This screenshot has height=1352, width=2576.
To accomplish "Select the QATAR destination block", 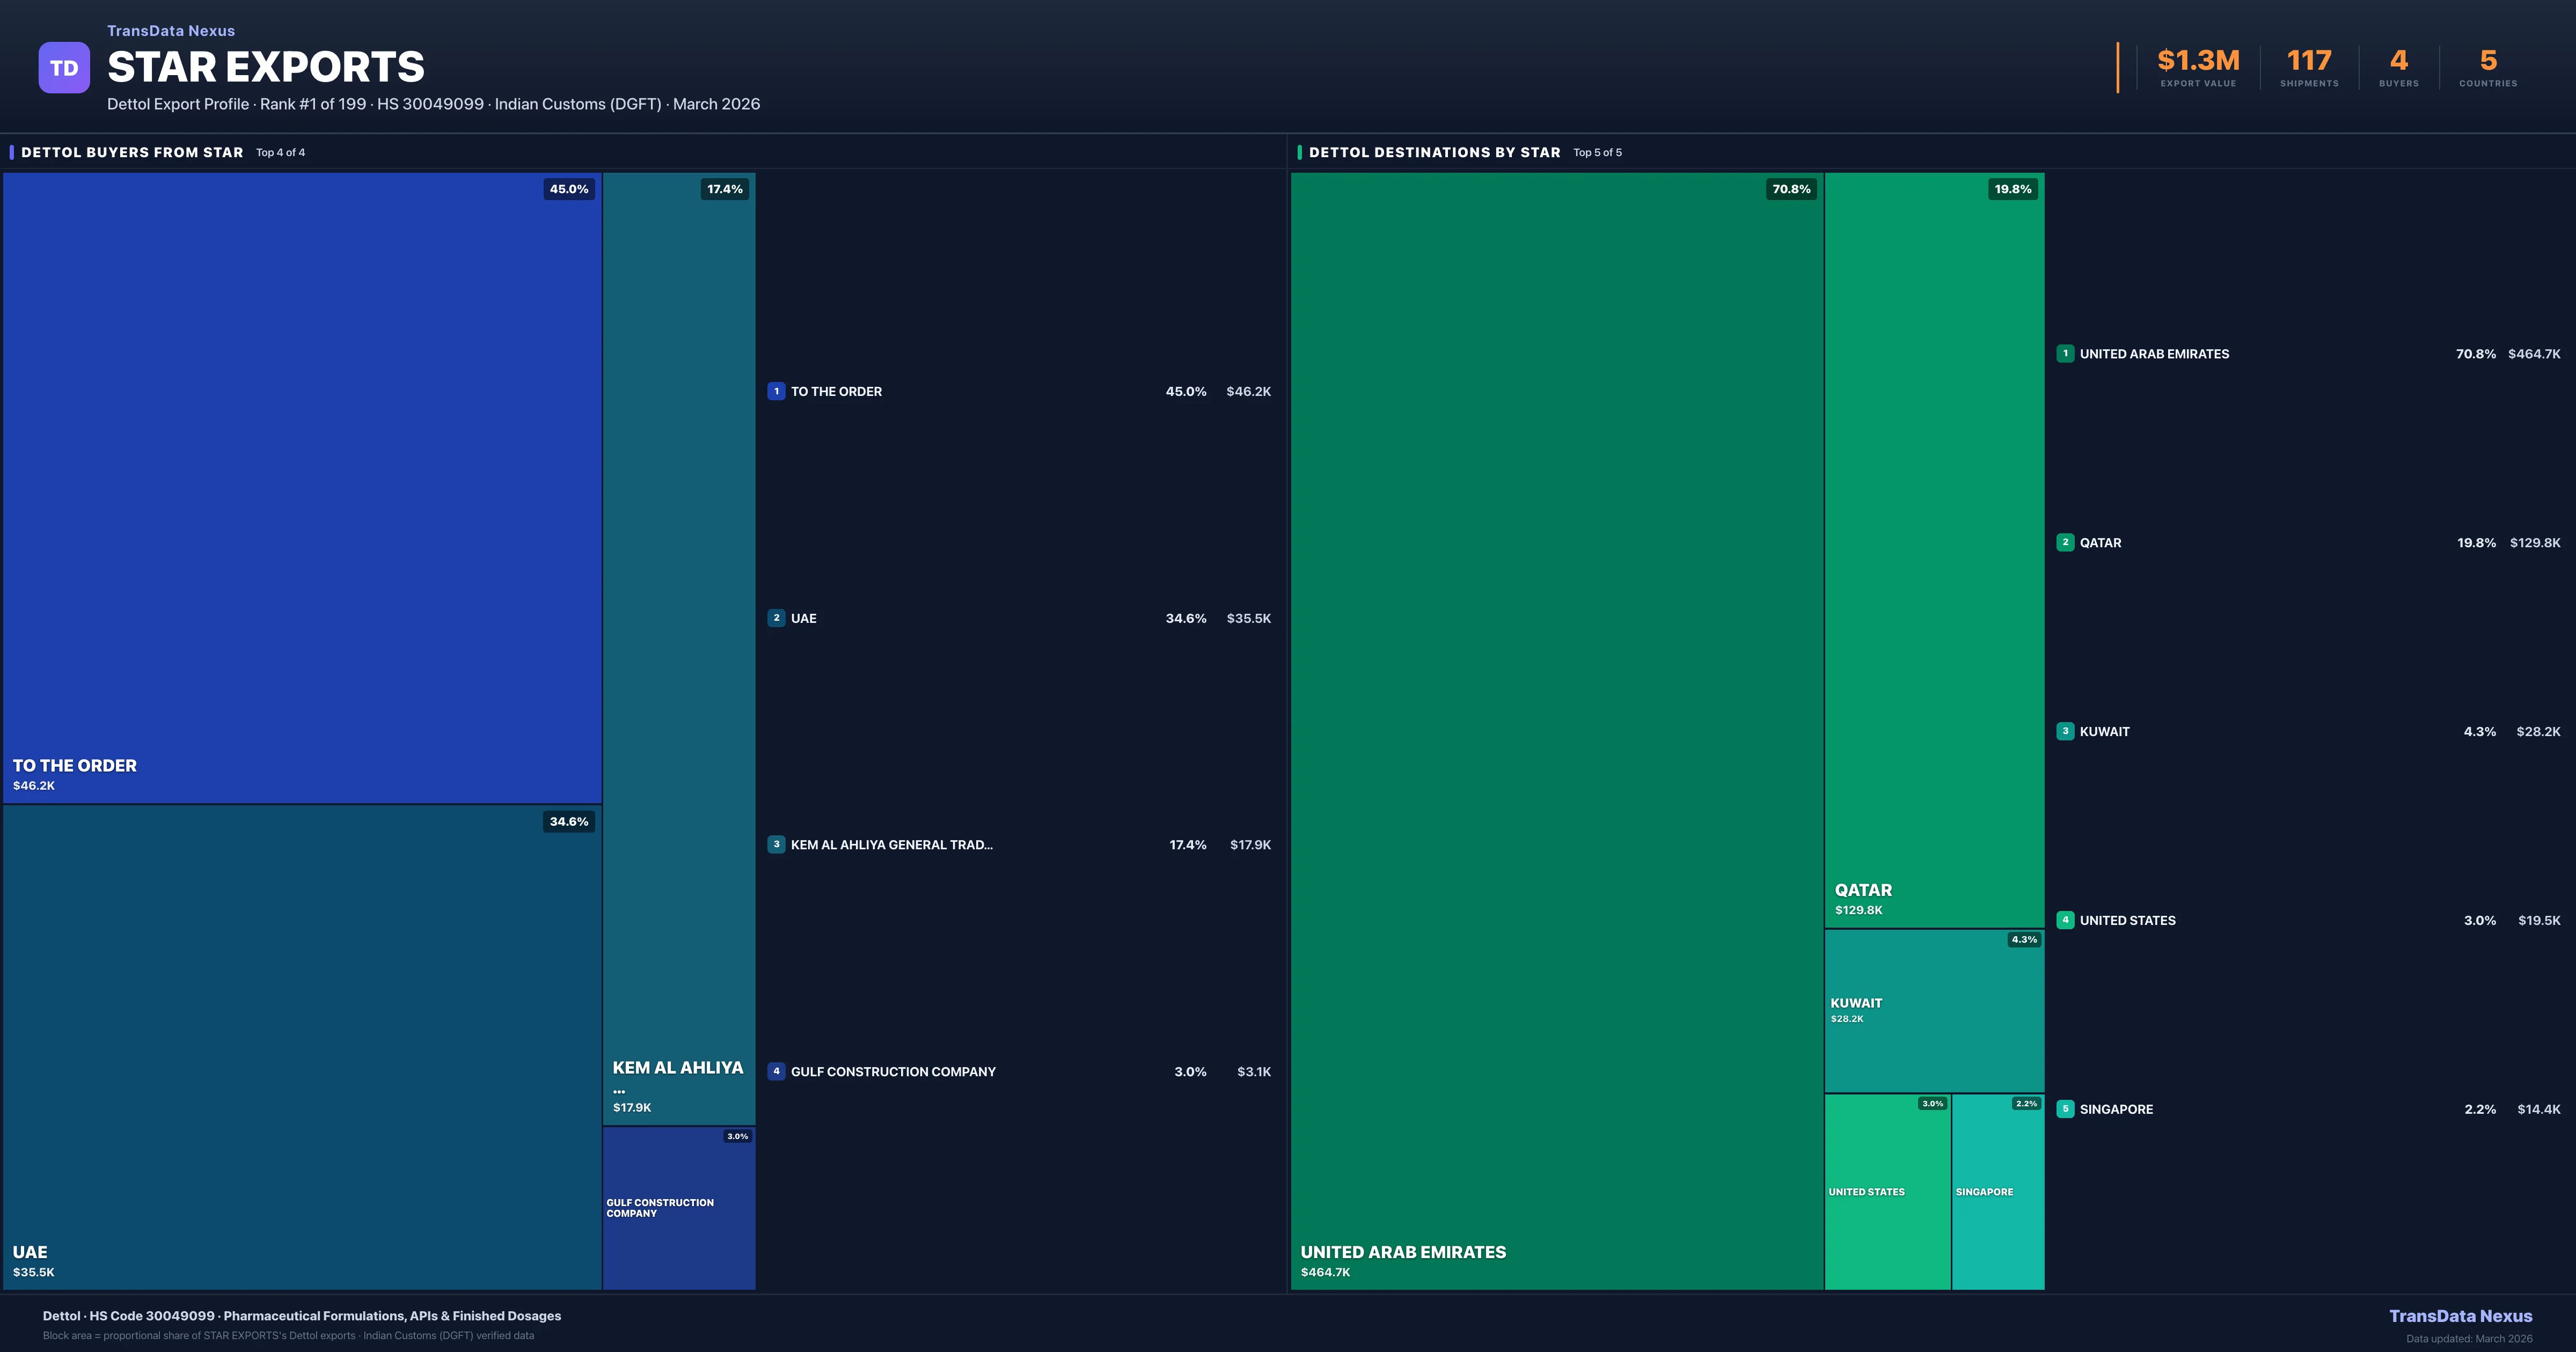I will point(1934,550).
